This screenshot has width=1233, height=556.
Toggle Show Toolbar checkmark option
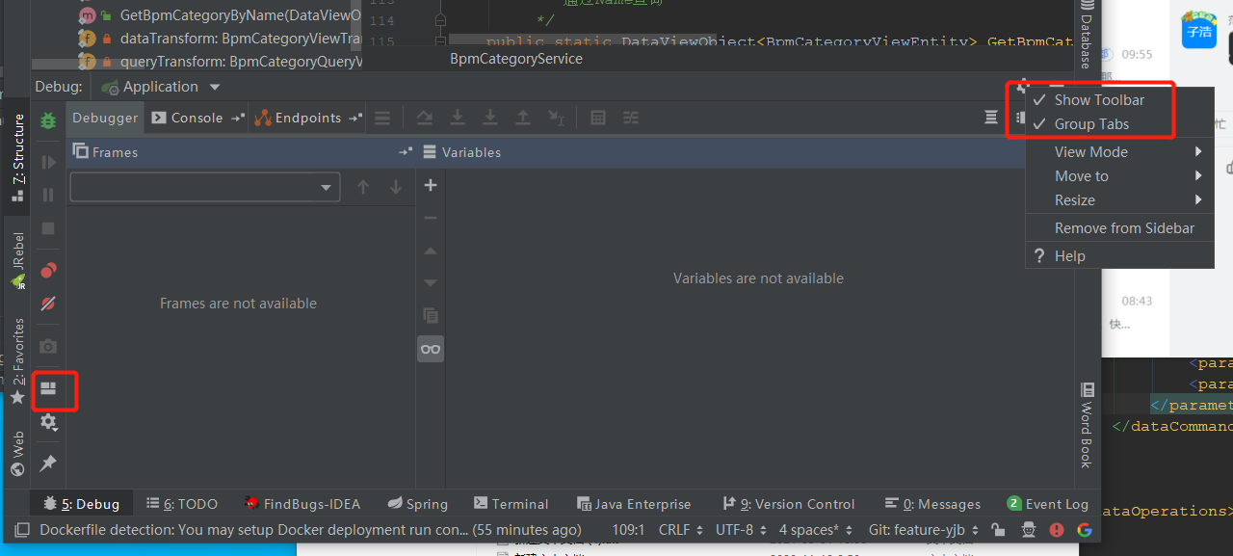[x=1099, y=100]
